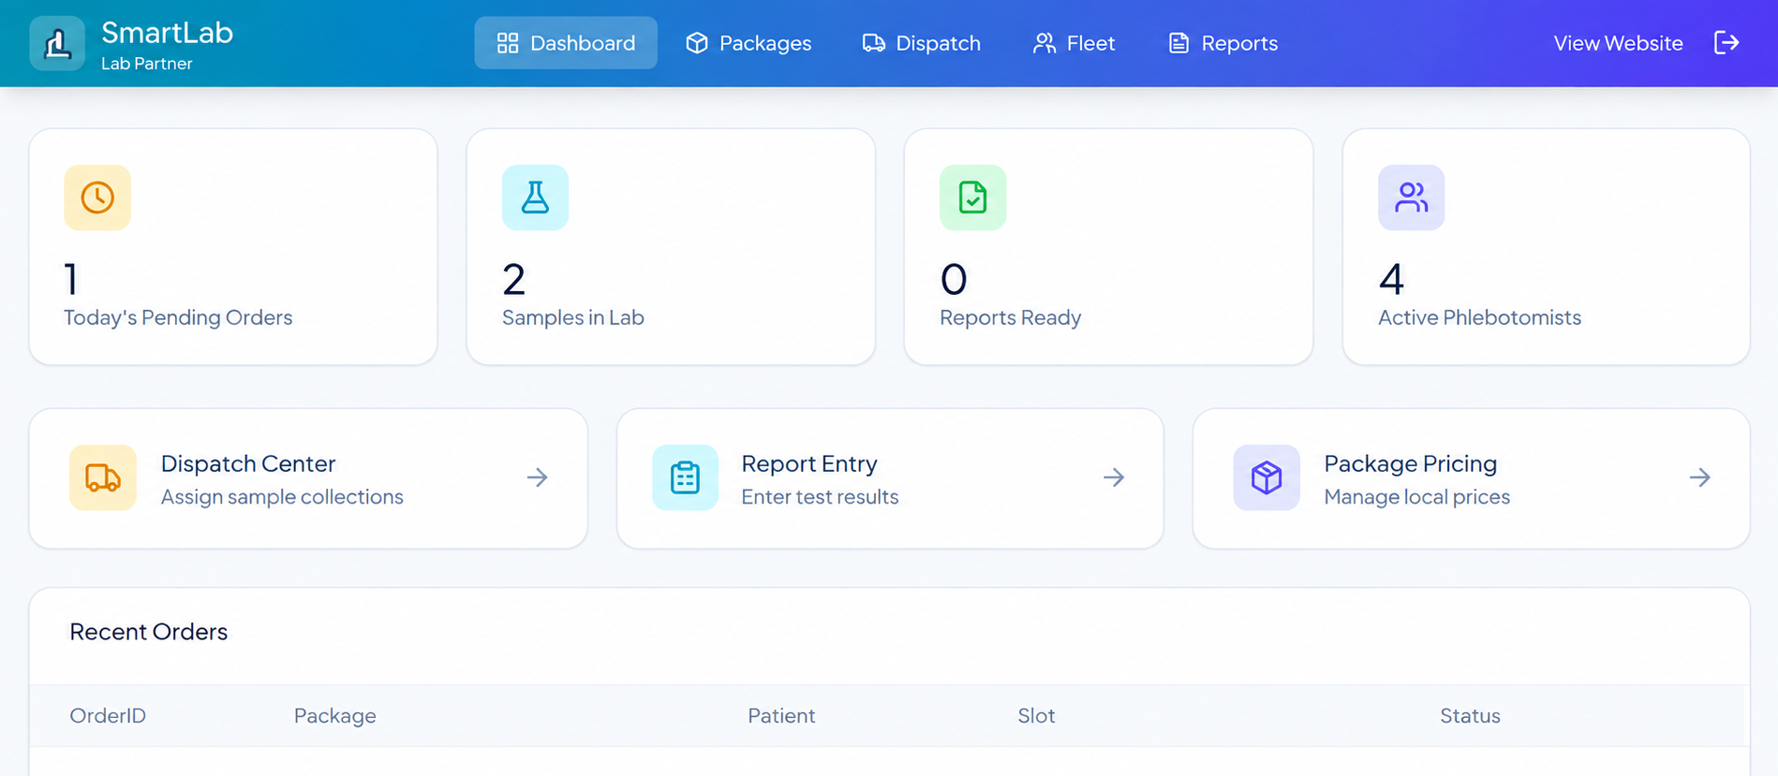Click the View Website link

point(1618,43)
